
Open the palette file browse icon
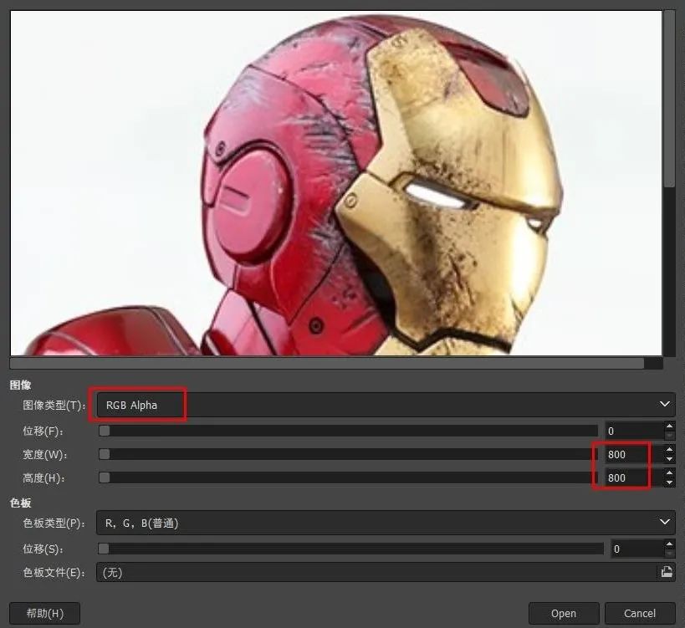(667, 572)
